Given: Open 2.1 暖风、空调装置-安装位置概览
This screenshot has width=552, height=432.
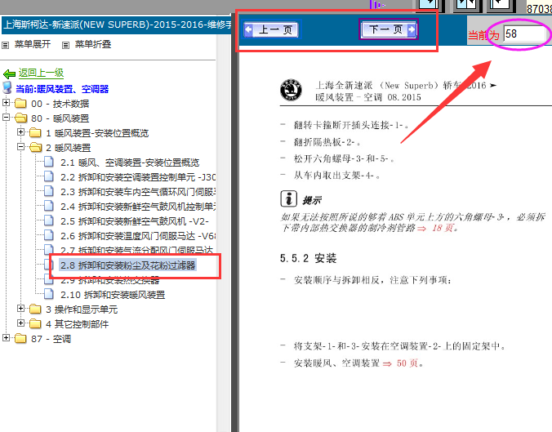Looking at the screenshot, I should click(x=130, y=163).
